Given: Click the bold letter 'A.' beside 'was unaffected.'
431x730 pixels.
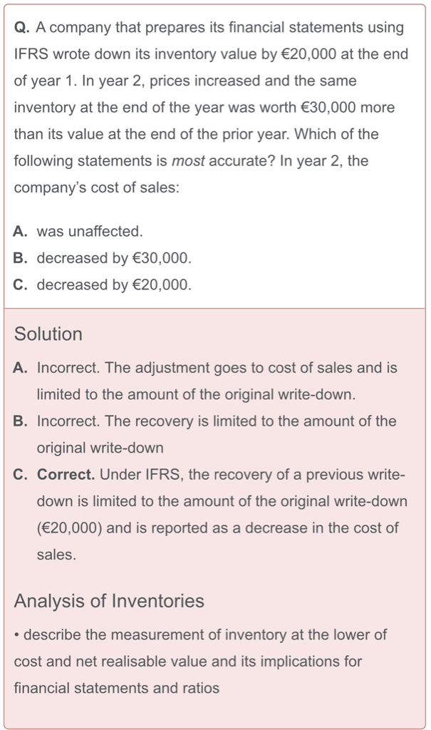Looking at the screenshot, I should pyautogui.click(x=21, y=232).
